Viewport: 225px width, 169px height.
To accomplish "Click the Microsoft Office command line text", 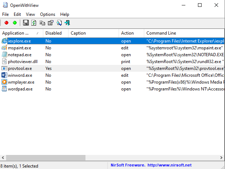I will pyautogui.click(x=185, y=75).
